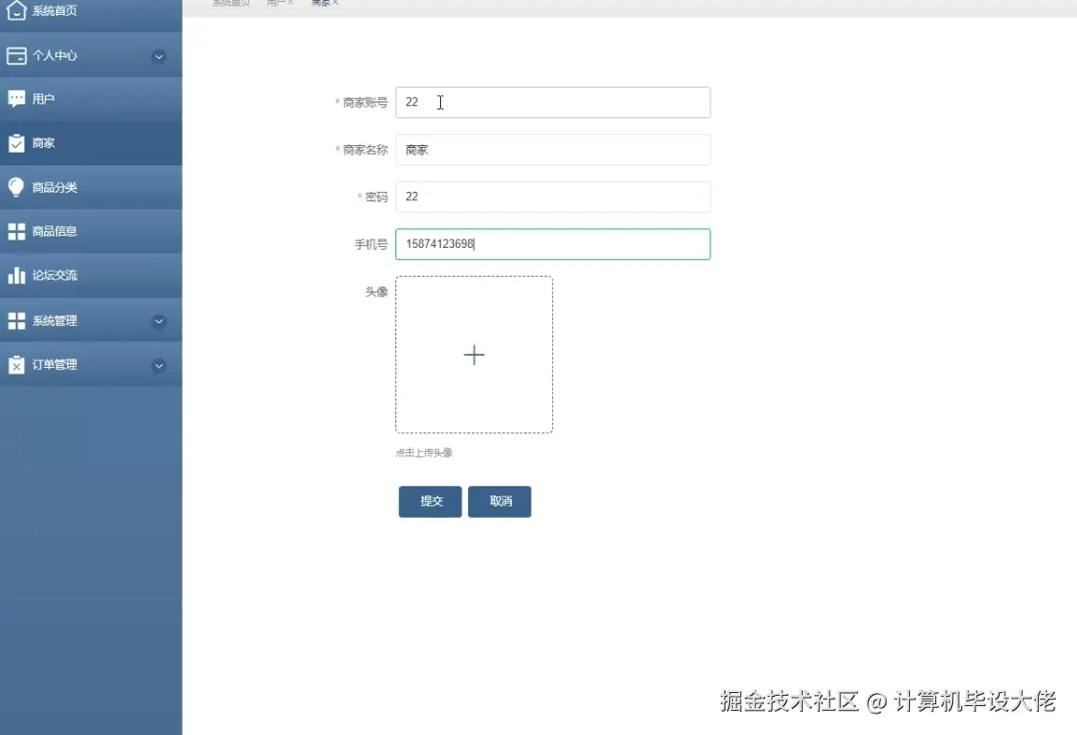This screenshot has height=735, width=1077.
Task: Click the 商品信息 grid icon
Action: point(15,231)
